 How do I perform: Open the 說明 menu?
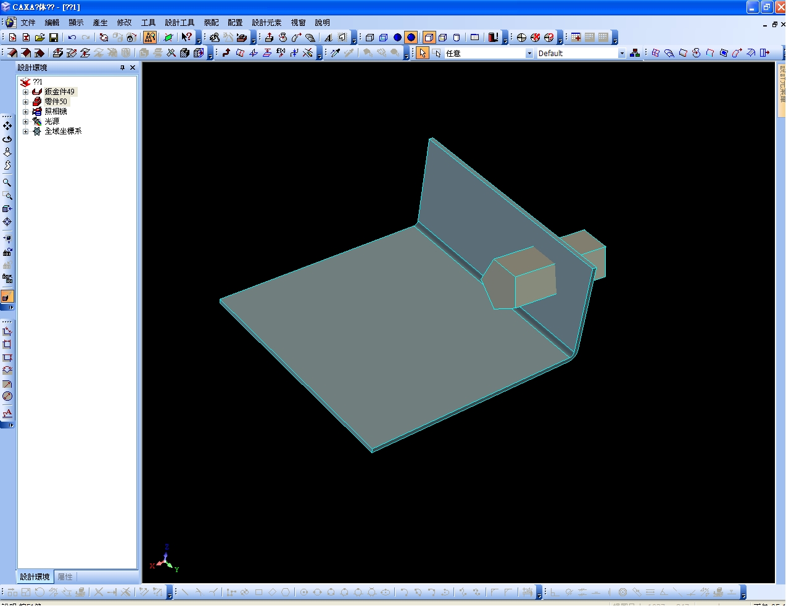point(322,23)
